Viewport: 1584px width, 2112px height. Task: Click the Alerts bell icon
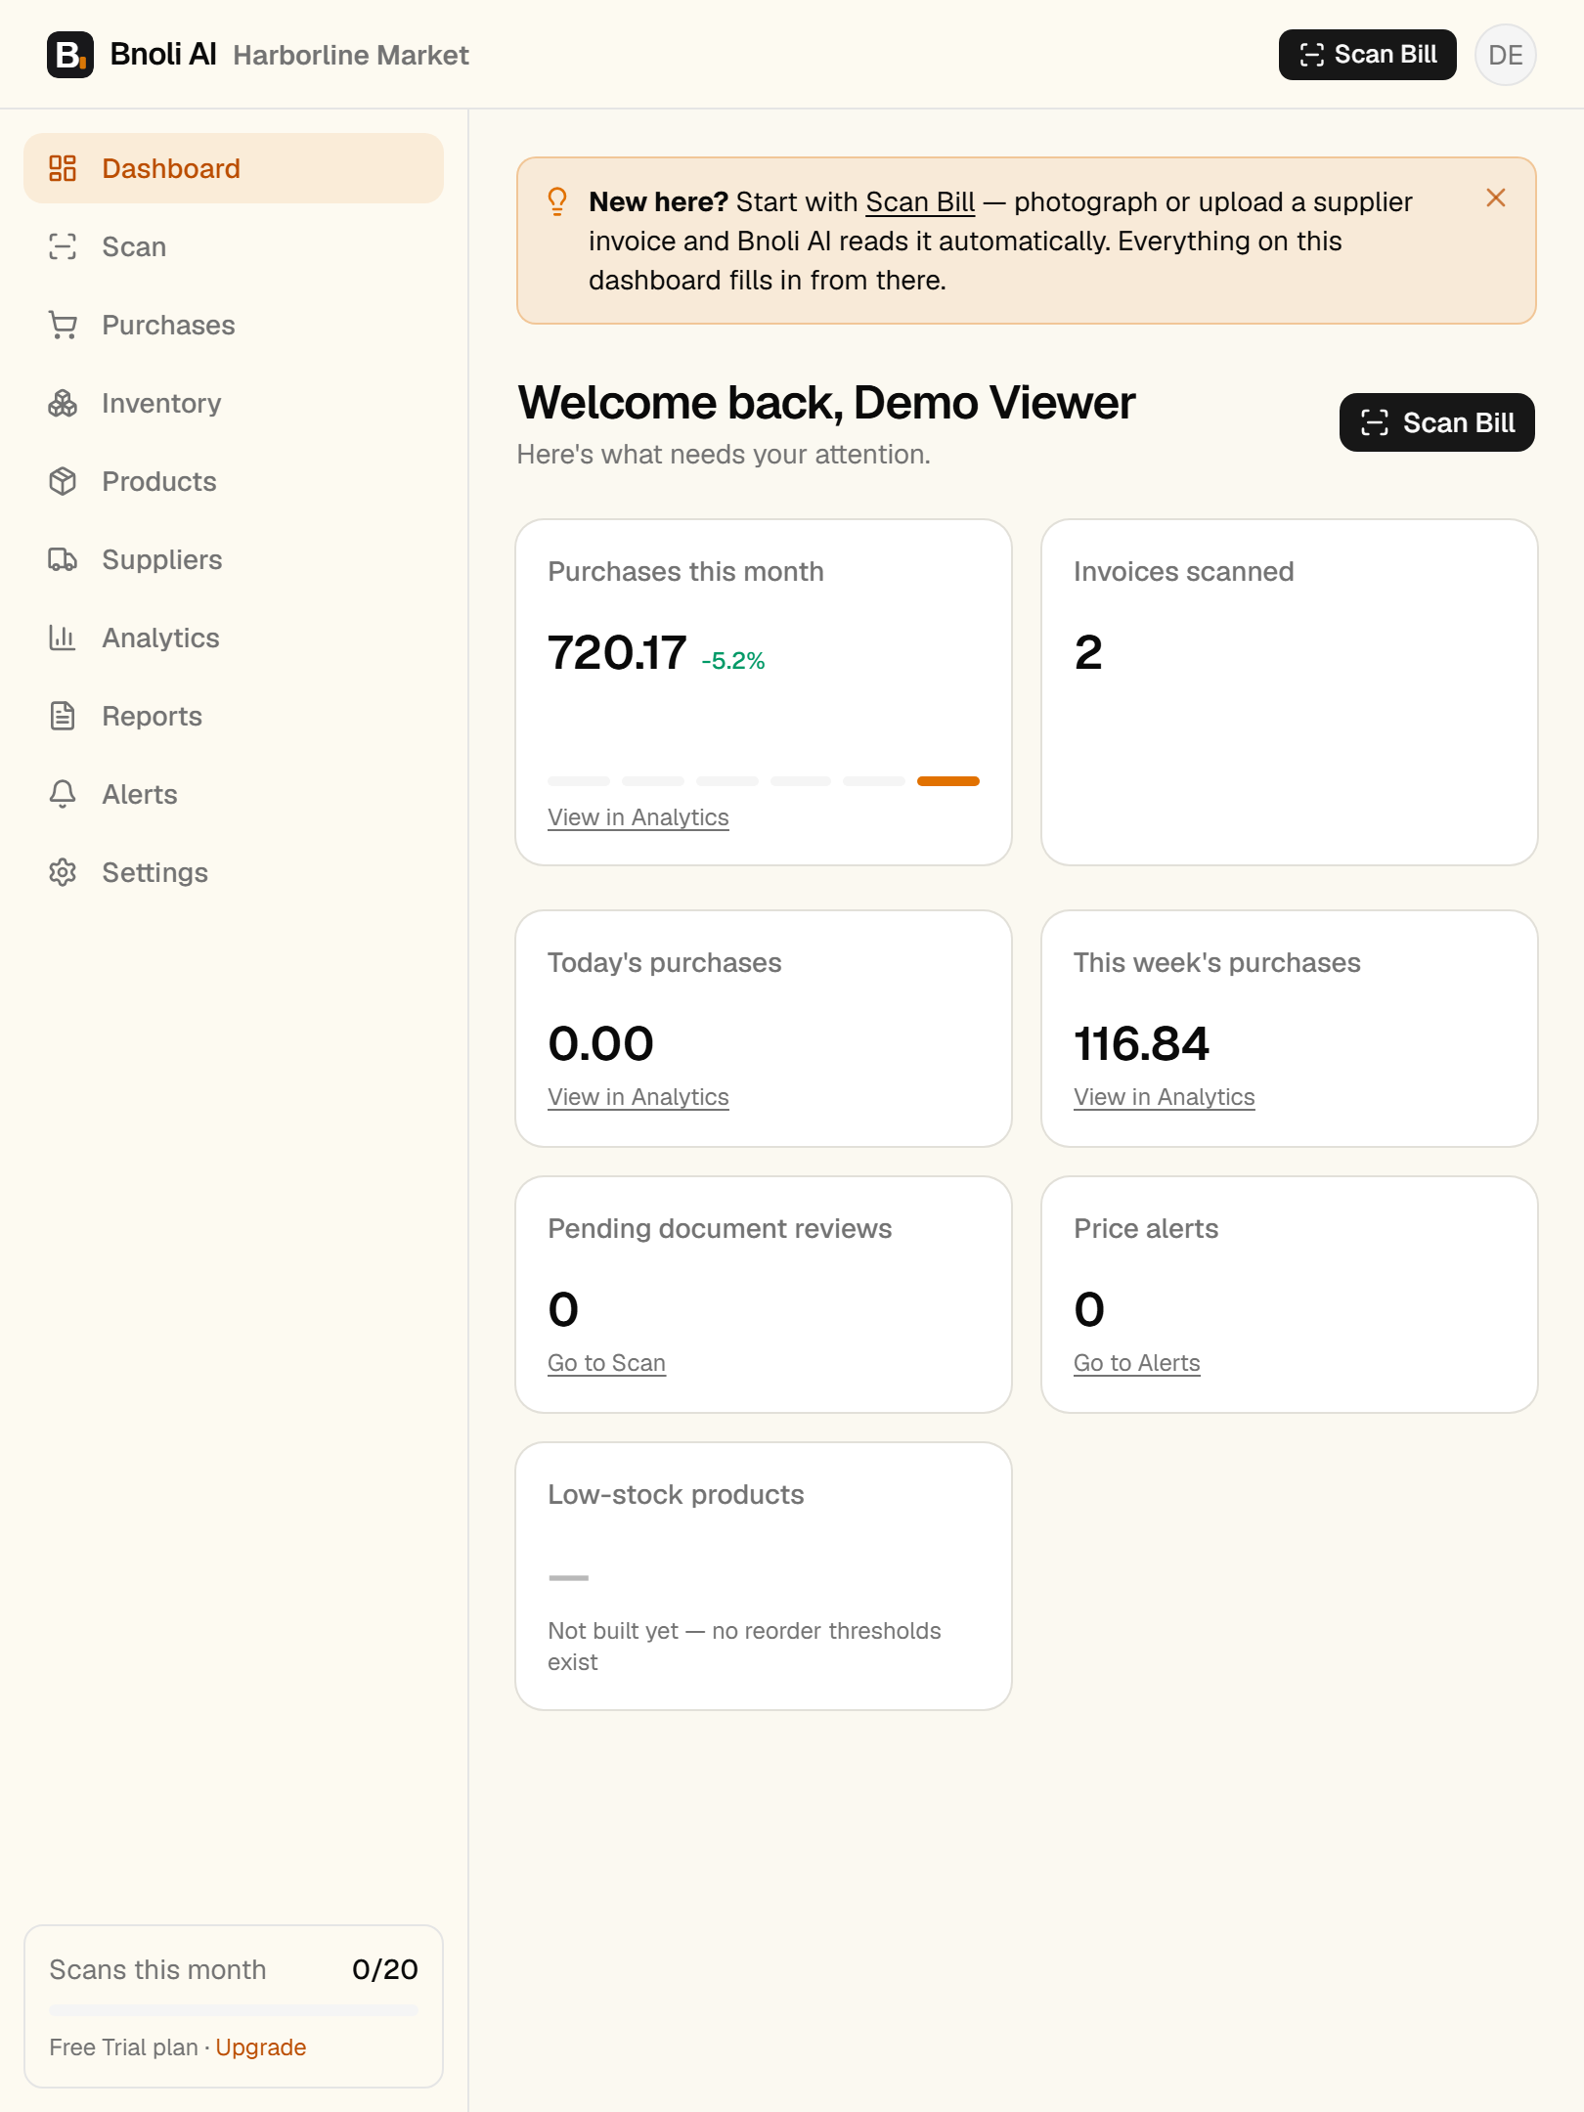(x=63, y=794)
